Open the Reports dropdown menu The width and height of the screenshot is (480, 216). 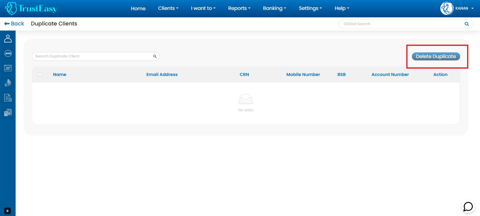coord(239,8)
